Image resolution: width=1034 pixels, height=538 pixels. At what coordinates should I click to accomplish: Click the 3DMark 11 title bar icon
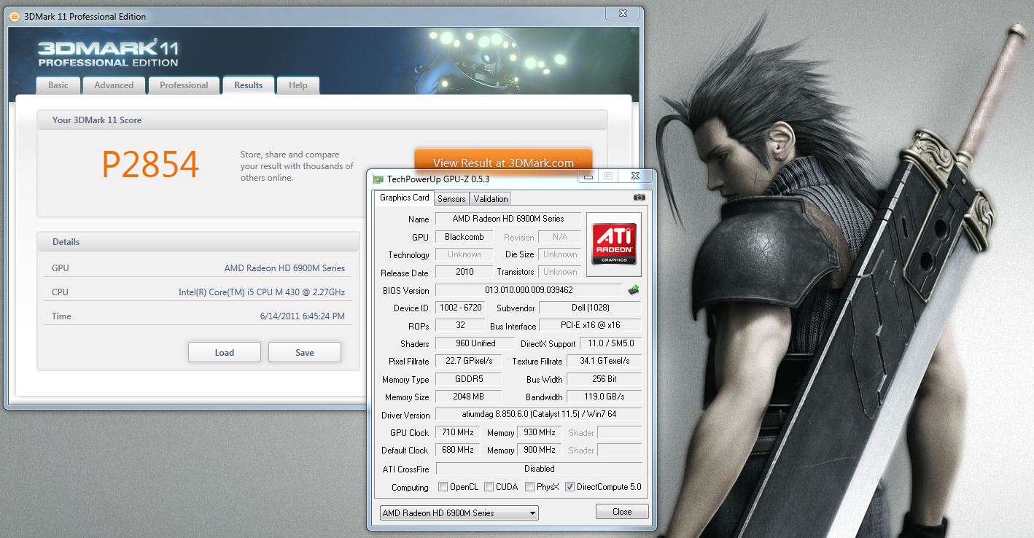[x=14, y=16]
